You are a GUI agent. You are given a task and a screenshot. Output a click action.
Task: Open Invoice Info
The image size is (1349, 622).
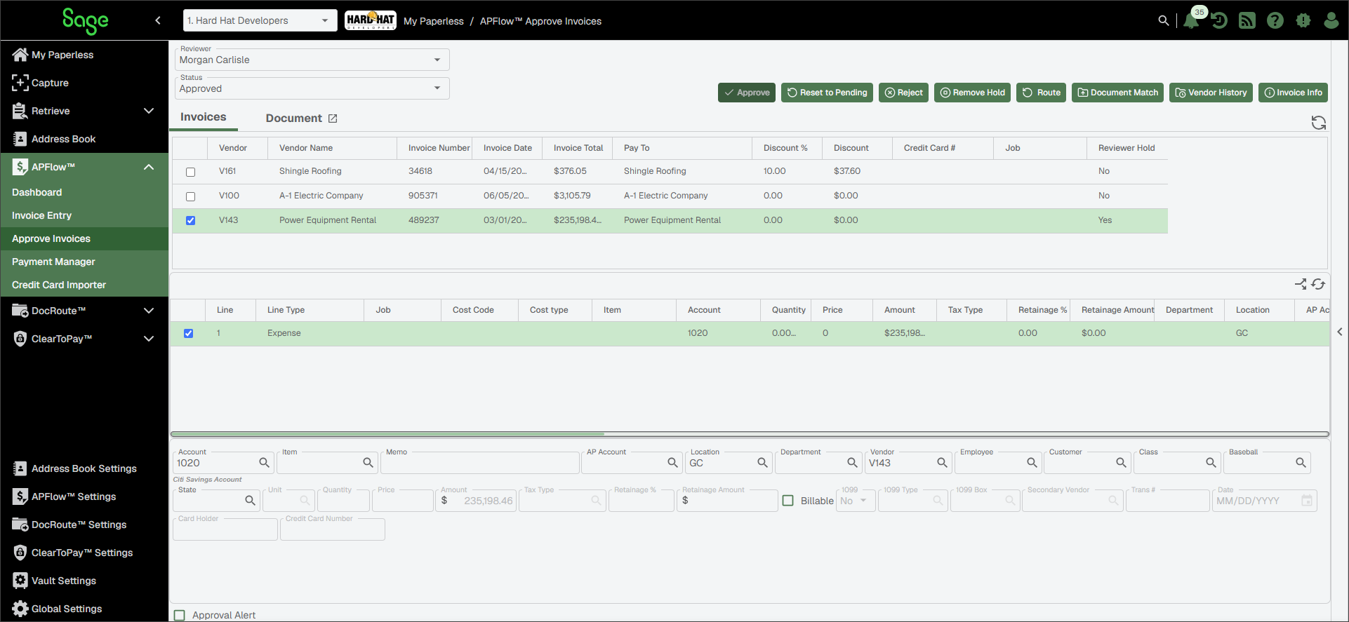[x=1293, y=93]
